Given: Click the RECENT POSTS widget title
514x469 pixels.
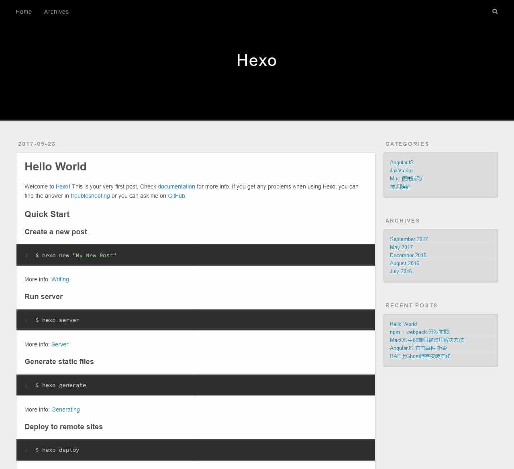Looking at the screenshot, I should 411,305.
